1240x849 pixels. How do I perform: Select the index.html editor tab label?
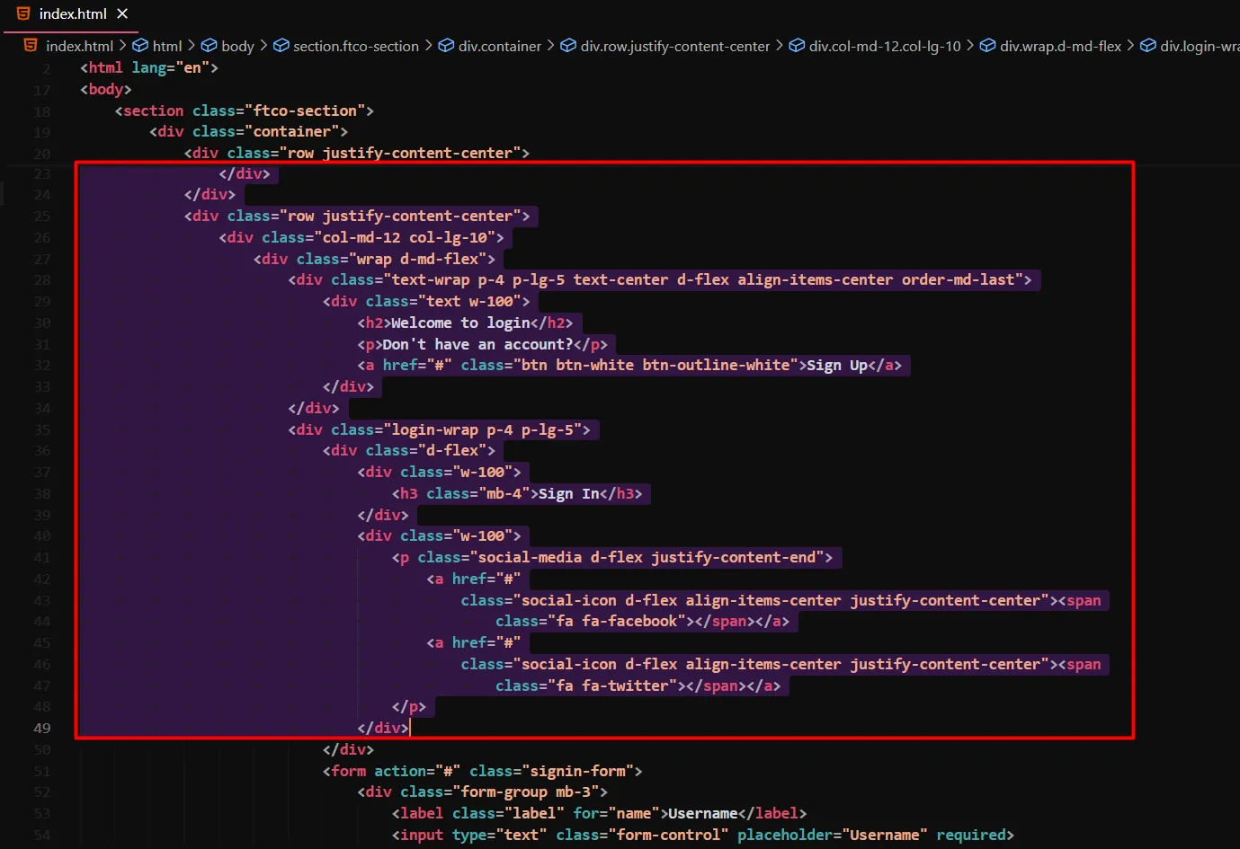(73, 13)
